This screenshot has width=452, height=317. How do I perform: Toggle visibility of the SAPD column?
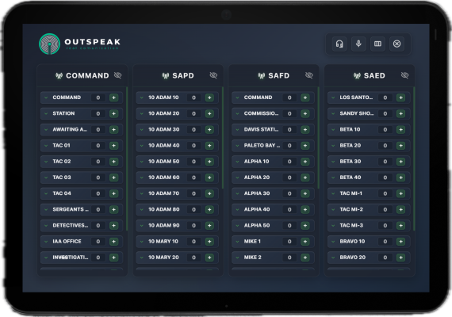pos(213,75)
